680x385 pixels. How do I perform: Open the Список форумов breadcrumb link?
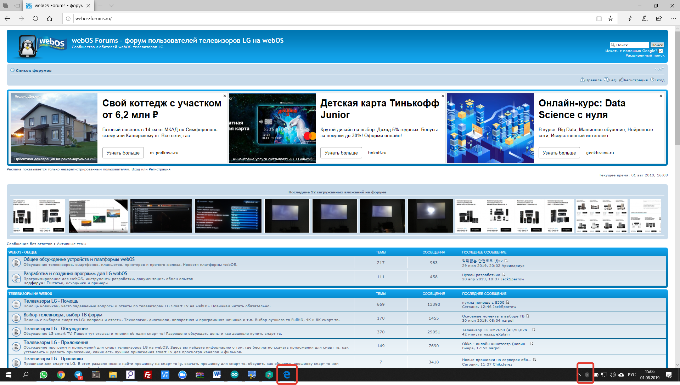point(34,71)
